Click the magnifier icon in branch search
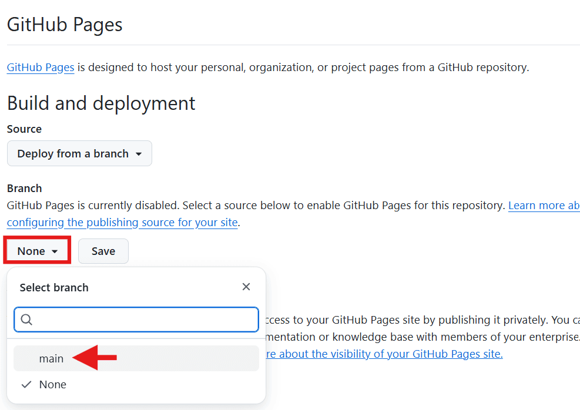This screenshot has height=410, width=580. pyautogui.click(x=26, y=320)
